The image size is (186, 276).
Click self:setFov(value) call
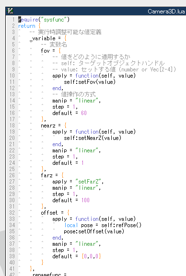pos(90,82)
